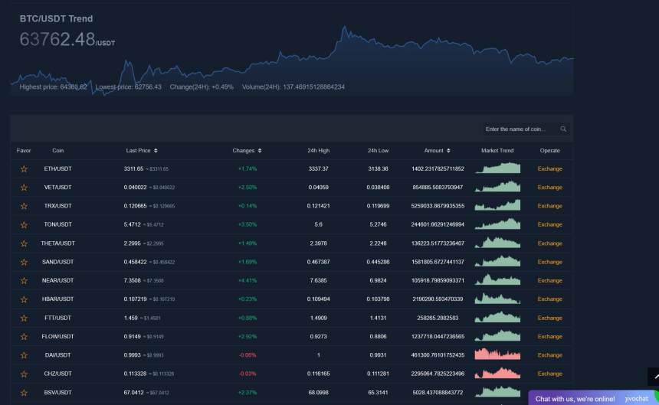The image size is (659, 405).
Task: Open Exchange for TON/USDT
Action: coord(549,225)
